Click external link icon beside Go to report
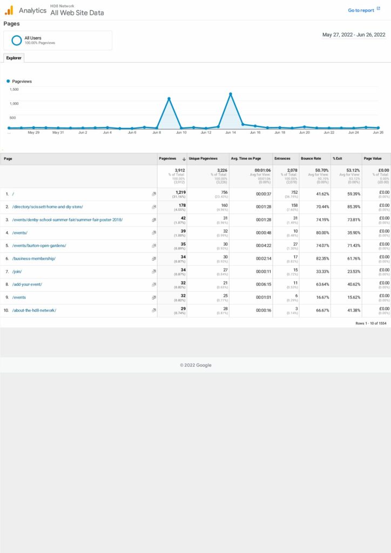The image size is (391, 553). click(379, 9)
